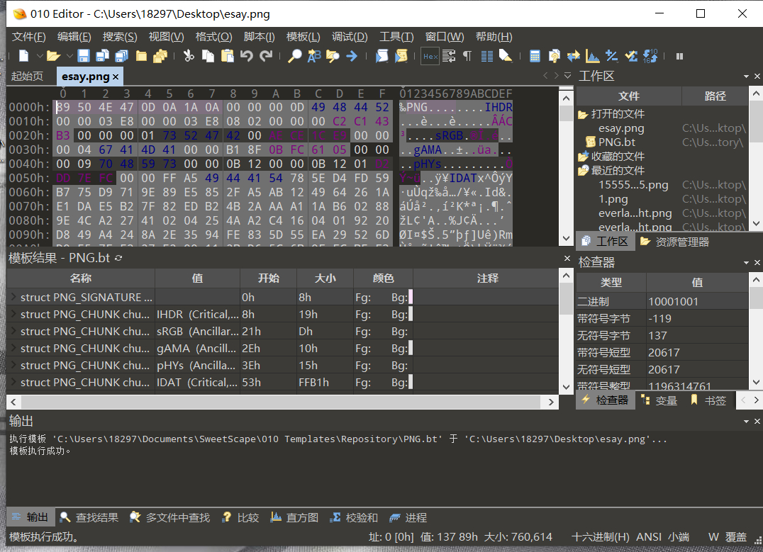The width and height of the screenshot is (763, 552).
Task: Undo the last edit
Action: point(246,56)
